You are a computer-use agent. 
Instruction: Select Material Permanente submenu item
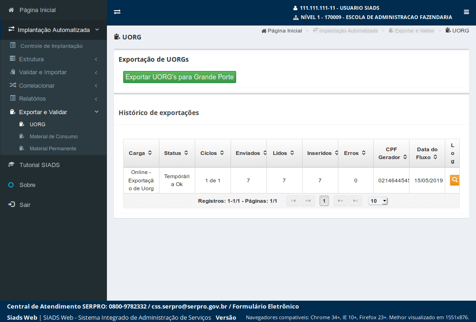pyautogui.click(x=53, y=148)
